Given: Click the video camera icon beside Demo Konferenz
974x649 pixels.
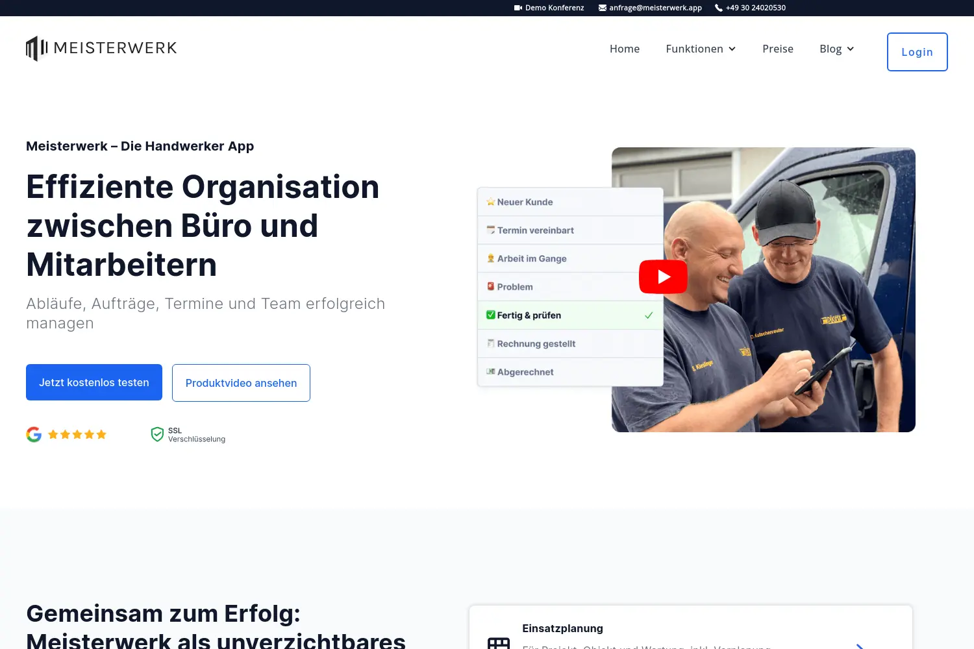Looking at the screenshot, I should 518,8.
